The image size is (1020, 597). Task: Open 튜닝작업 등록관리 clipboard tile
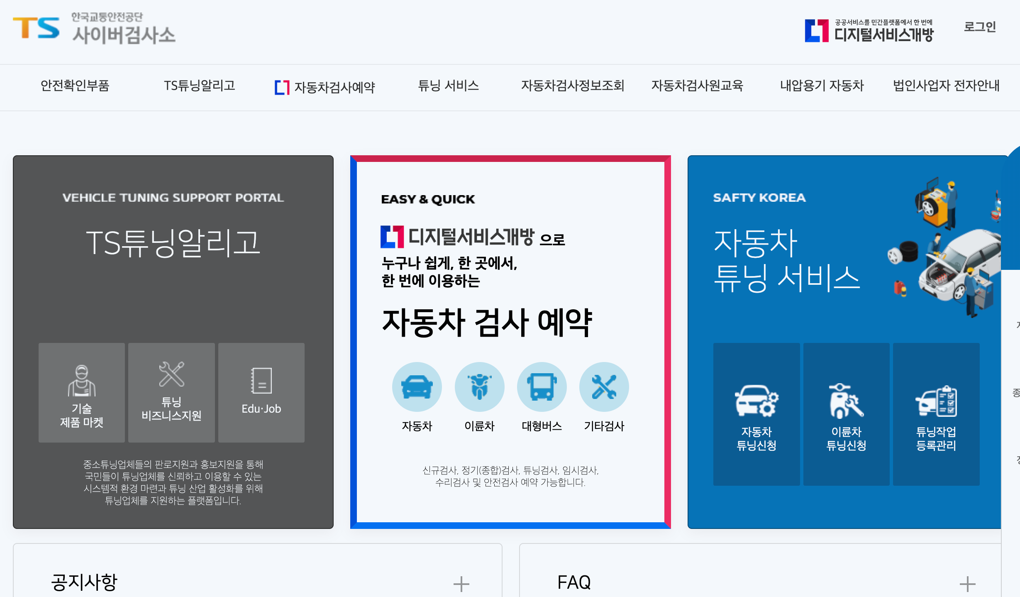[936, 414]
